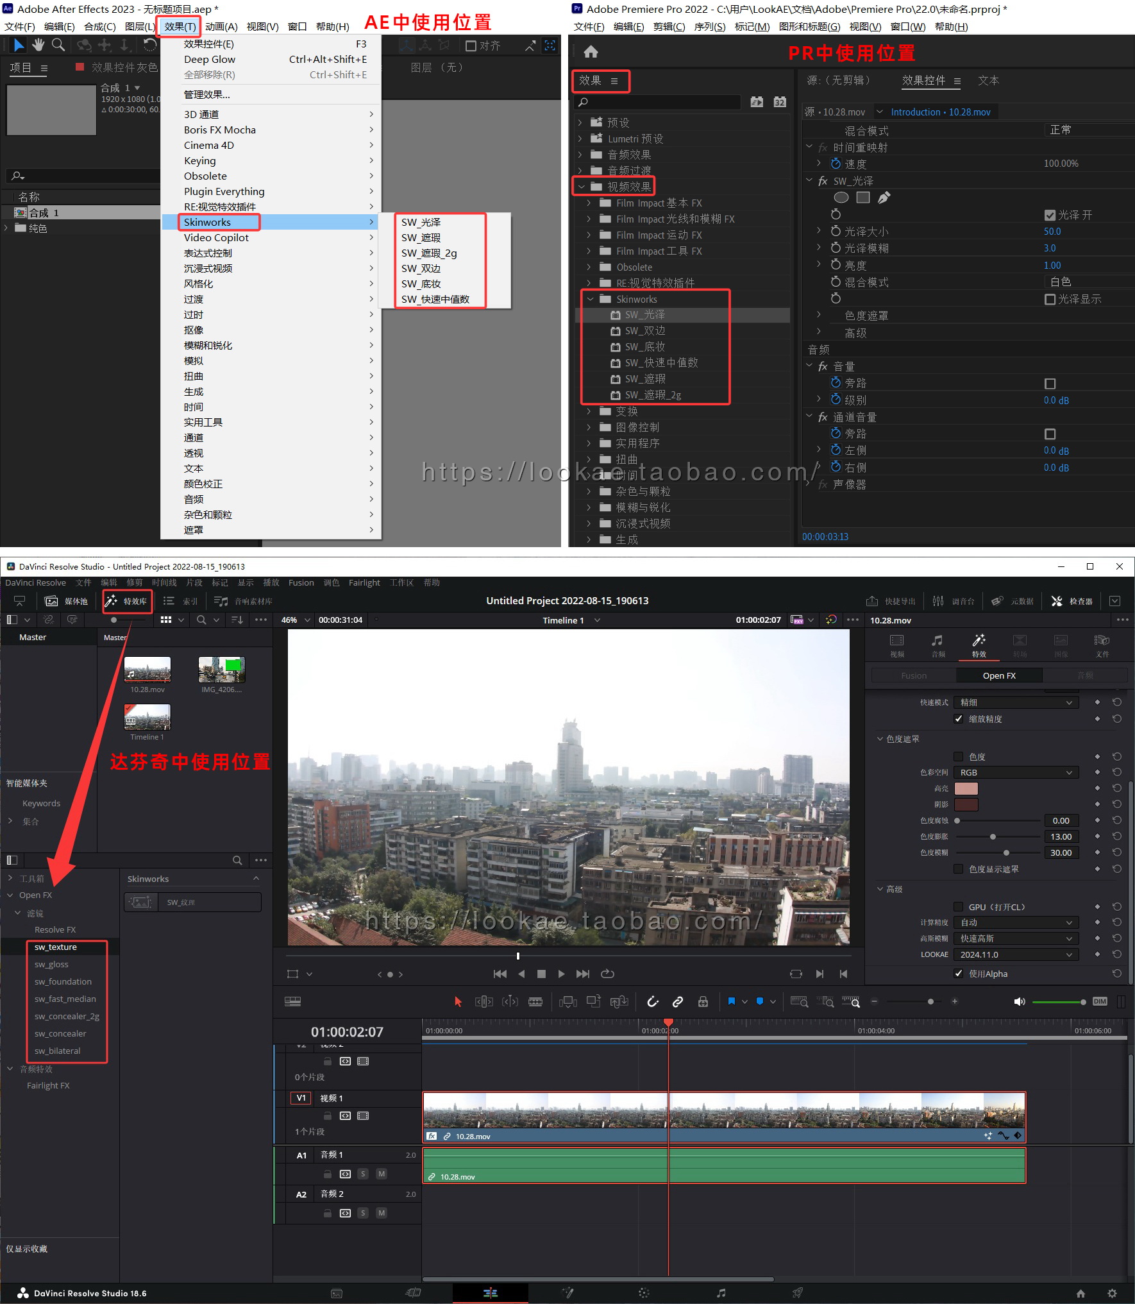Screen dimensions: 1135x1304
Task: Select the Hand tool in After Effects
Action: tap(38, 45)
